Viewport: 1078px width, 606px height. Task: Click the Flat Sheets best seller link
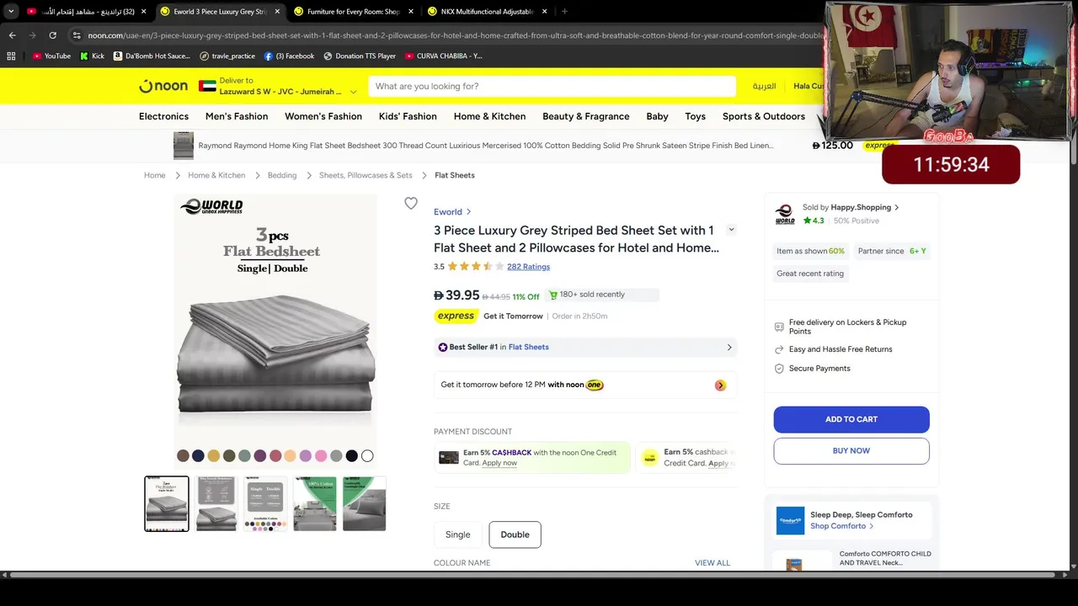[528, 347]
